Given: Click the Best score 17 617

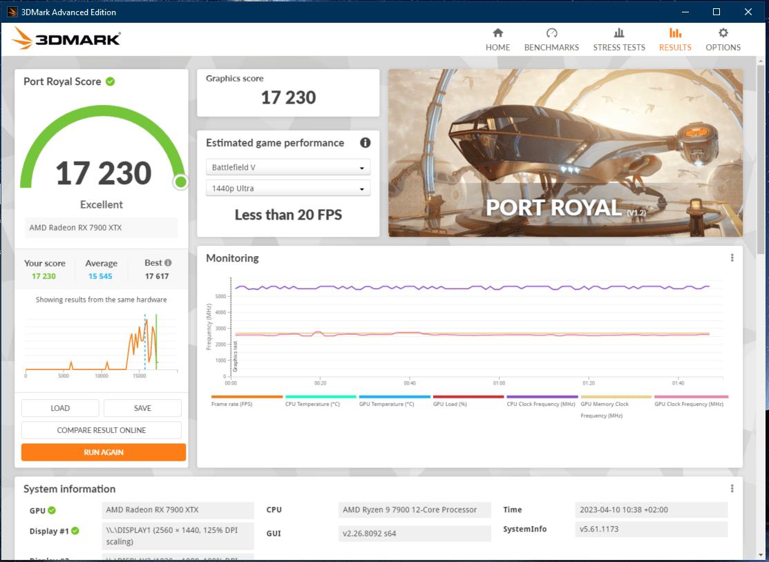Looking at the screenshot, I should point(157,276).
